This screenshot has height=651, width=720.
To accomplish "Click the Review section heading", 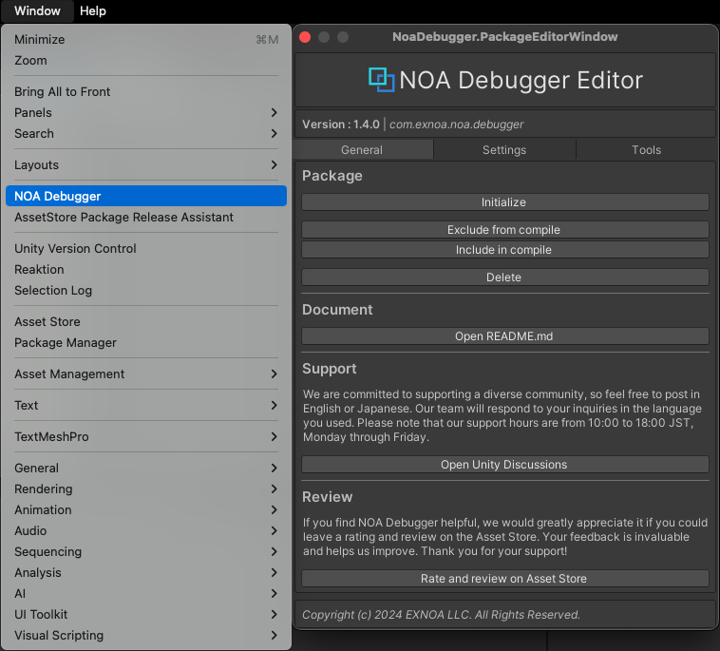I will pyautogui.click(x=327, y=497).
